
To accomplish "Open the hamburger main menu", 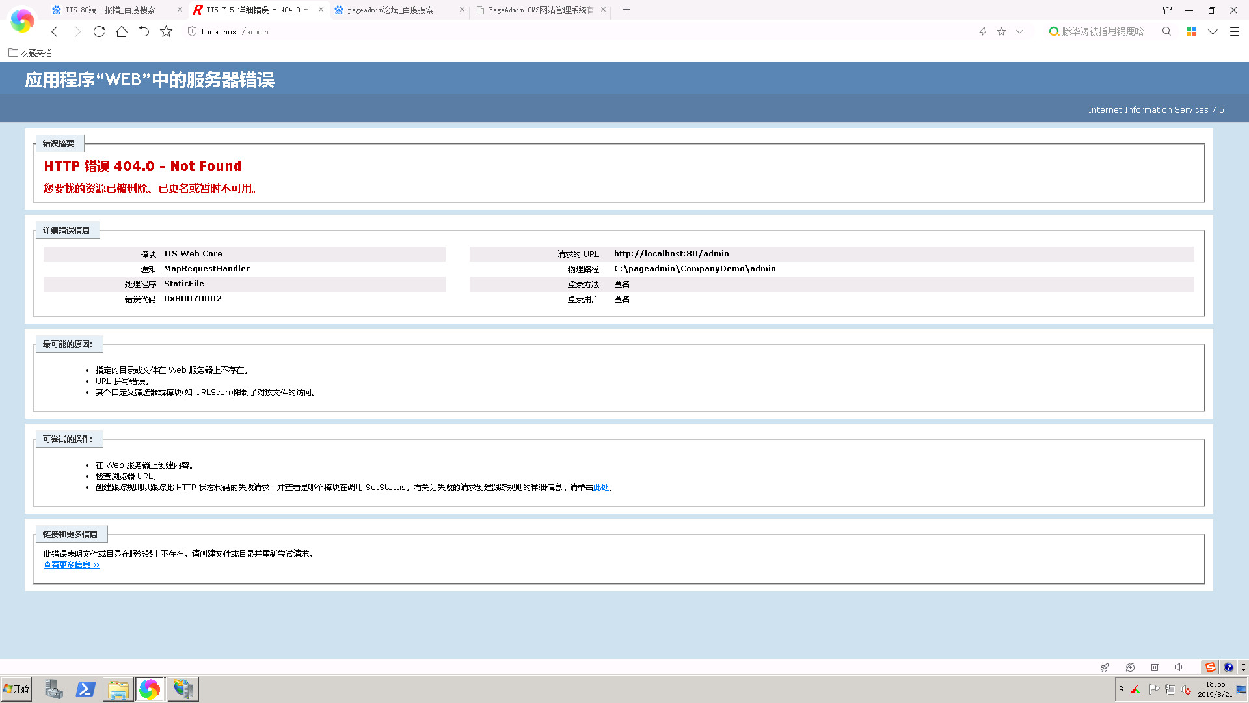I will (1234, 31).
